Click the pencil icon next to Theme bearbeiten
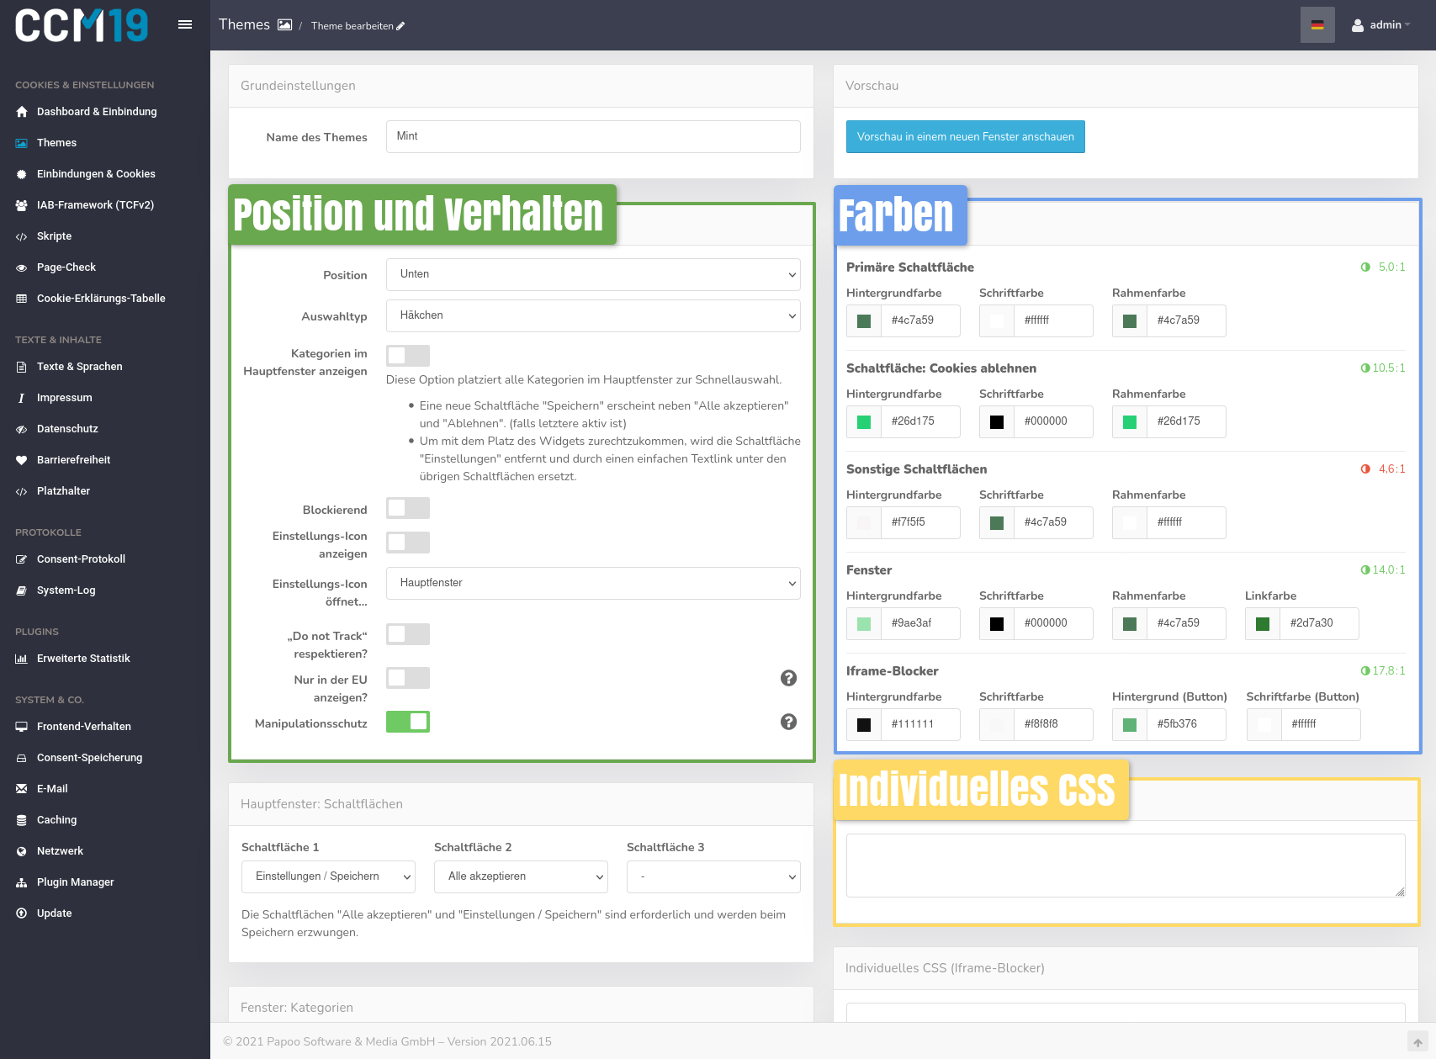Screen dimensions: 1436x1059 tap(400, 26)
